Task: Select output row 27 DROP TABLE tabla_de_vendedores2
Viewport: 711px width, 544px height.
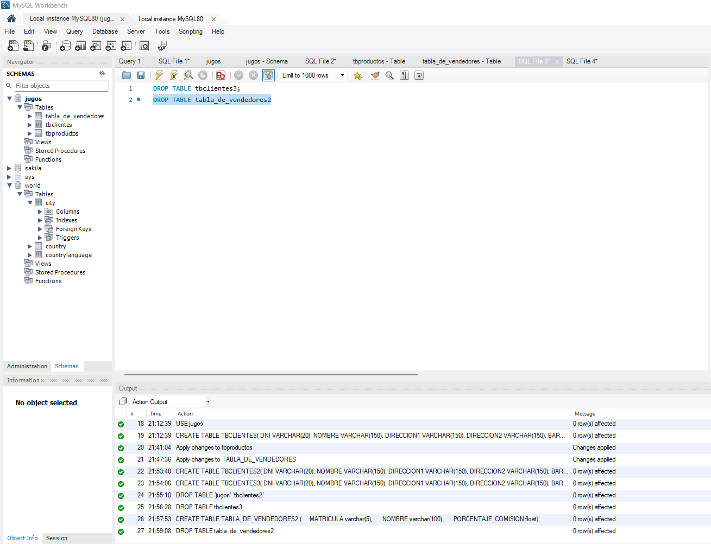Action: [x=413, y=531]
